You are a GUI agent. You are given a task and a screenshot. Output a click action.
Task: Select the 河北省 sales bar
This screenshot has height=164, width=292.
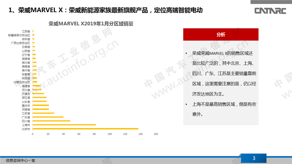tap(37, 90)
